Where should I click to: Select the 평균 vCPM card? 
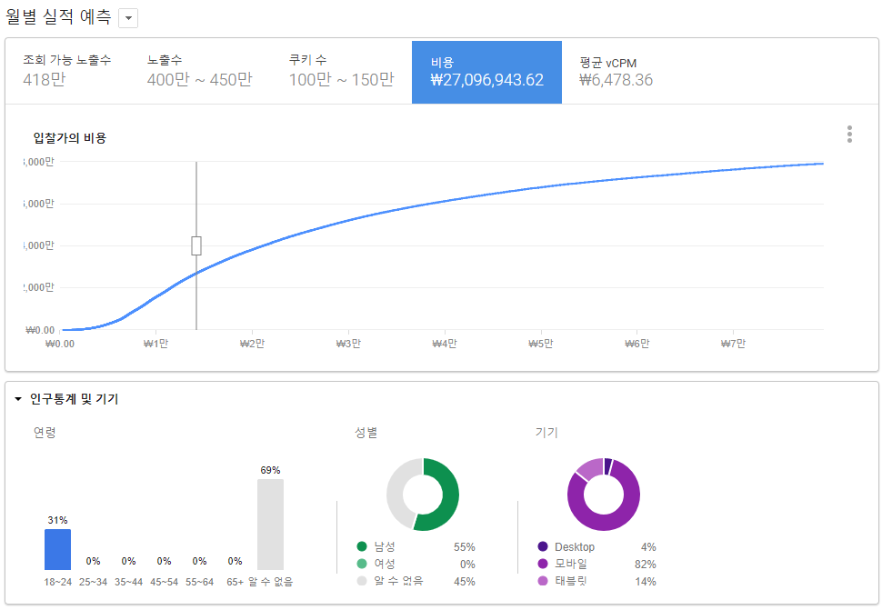(x=627, y=73)
